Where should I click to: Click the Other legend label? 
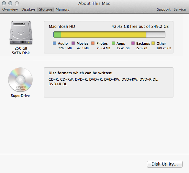(x=161, y=43)
